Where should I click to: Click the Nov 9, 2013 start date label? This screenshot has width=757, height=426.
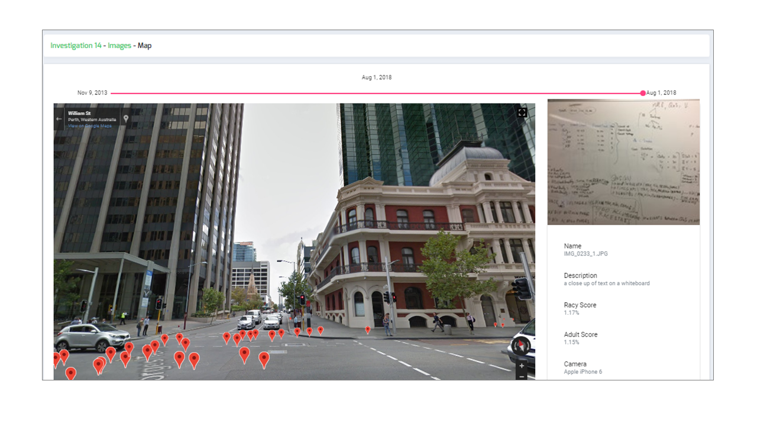pos(92,93)
